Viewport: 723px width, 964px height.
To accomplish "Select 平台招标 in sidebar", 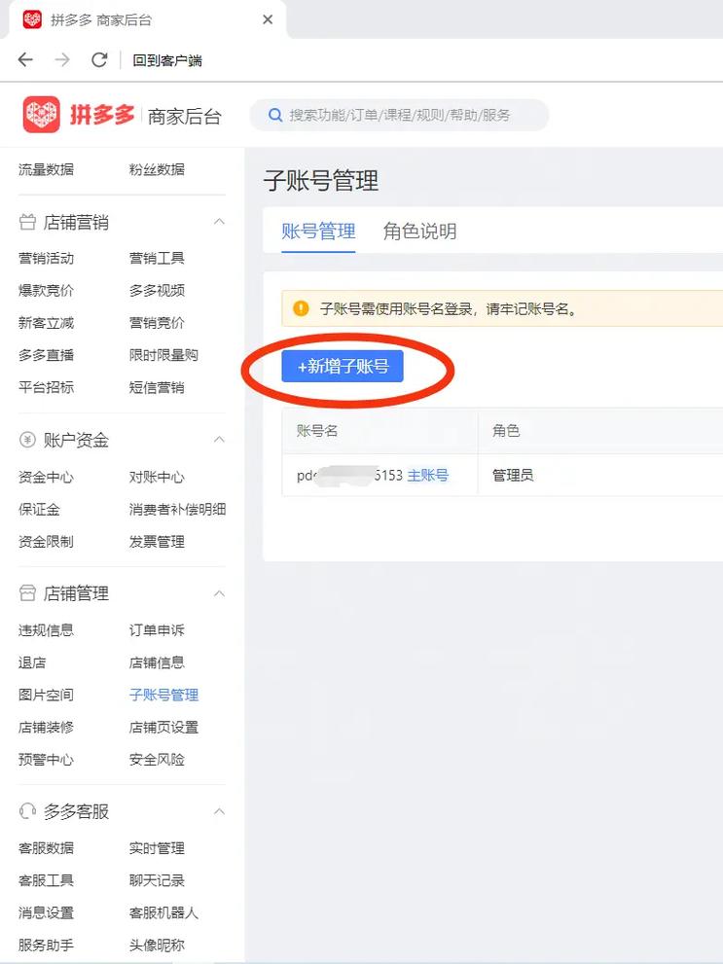I will pos(46,387).
